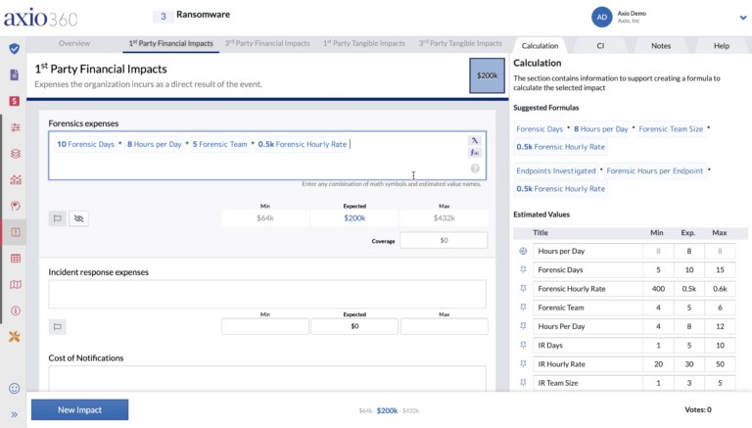Viewport: 752px width, 428px height.
Task: Open the head profile icon in the sidebar
Action: coord(16,206)
